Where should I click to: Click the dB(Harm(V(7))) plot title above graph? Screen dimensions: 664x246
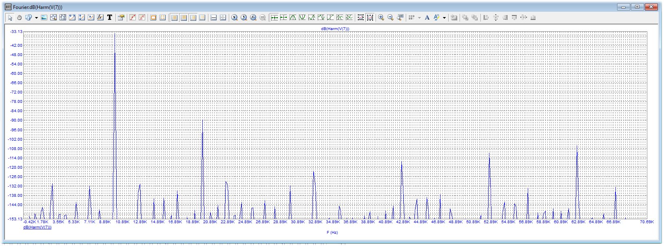pos(335,29)
